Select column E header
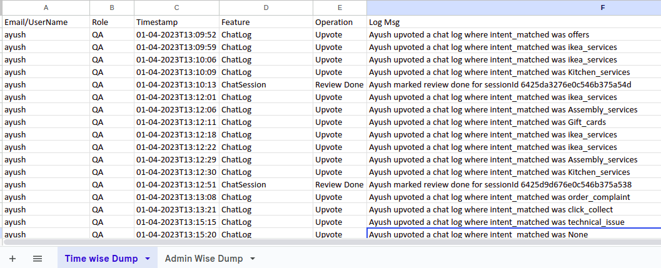Viewport: 661px width, 268px height. pyautogui.click(x=340, y=7)
